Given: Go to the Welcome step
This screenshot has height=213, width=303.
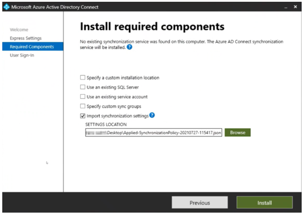Looking at the screenshot, I should click(x=19, y=30).
